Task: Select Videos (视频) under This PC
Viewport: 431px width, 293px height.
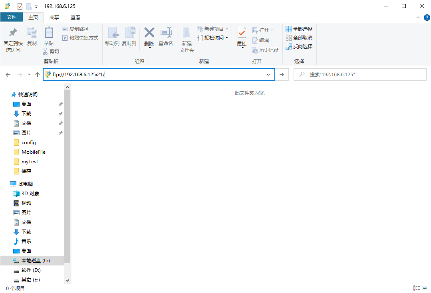Action: click(22, 203)
